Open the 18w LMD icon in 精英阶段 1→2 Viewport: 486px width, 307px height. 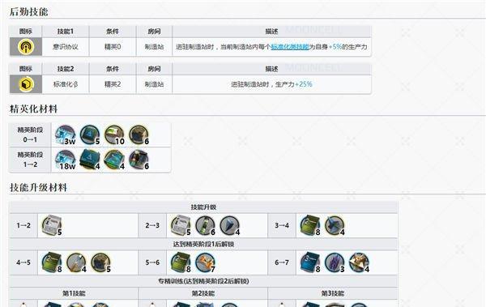(x=65, y=160)
